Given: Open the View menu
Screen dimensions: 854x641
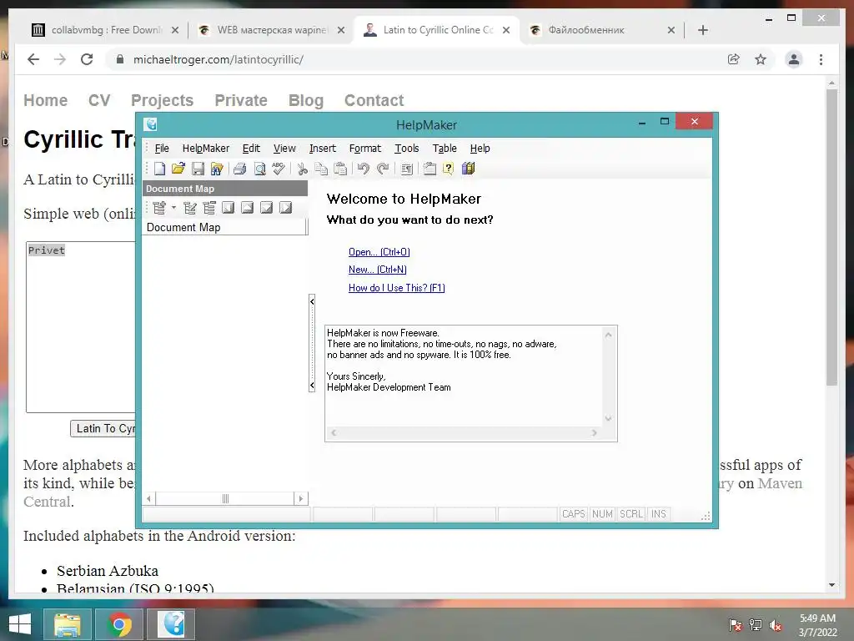Looking at the screenshot, I should (284, 149).
